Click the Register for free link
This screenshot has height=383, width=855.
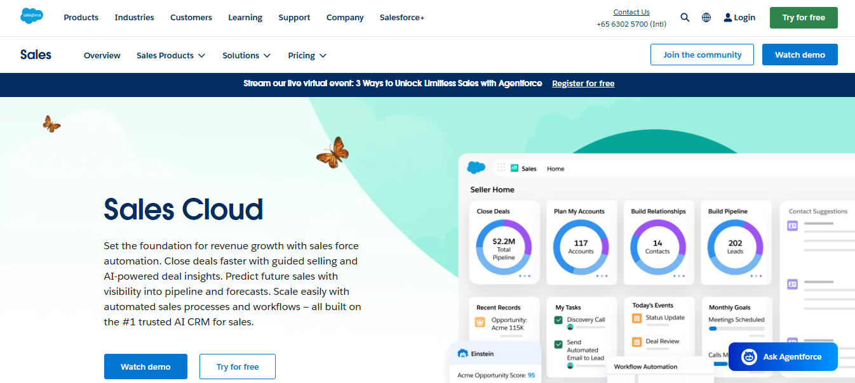pyautogui.click(x=583, y=84)
